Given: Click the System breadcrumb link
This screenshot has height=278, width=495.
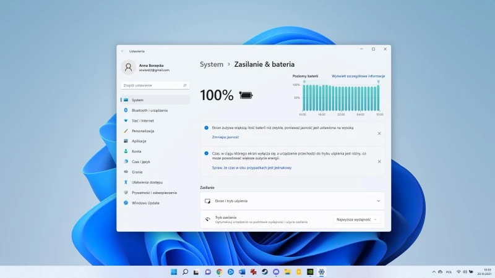Looking at the screenshot, I should pyautogui.click(x=212, y=64).
